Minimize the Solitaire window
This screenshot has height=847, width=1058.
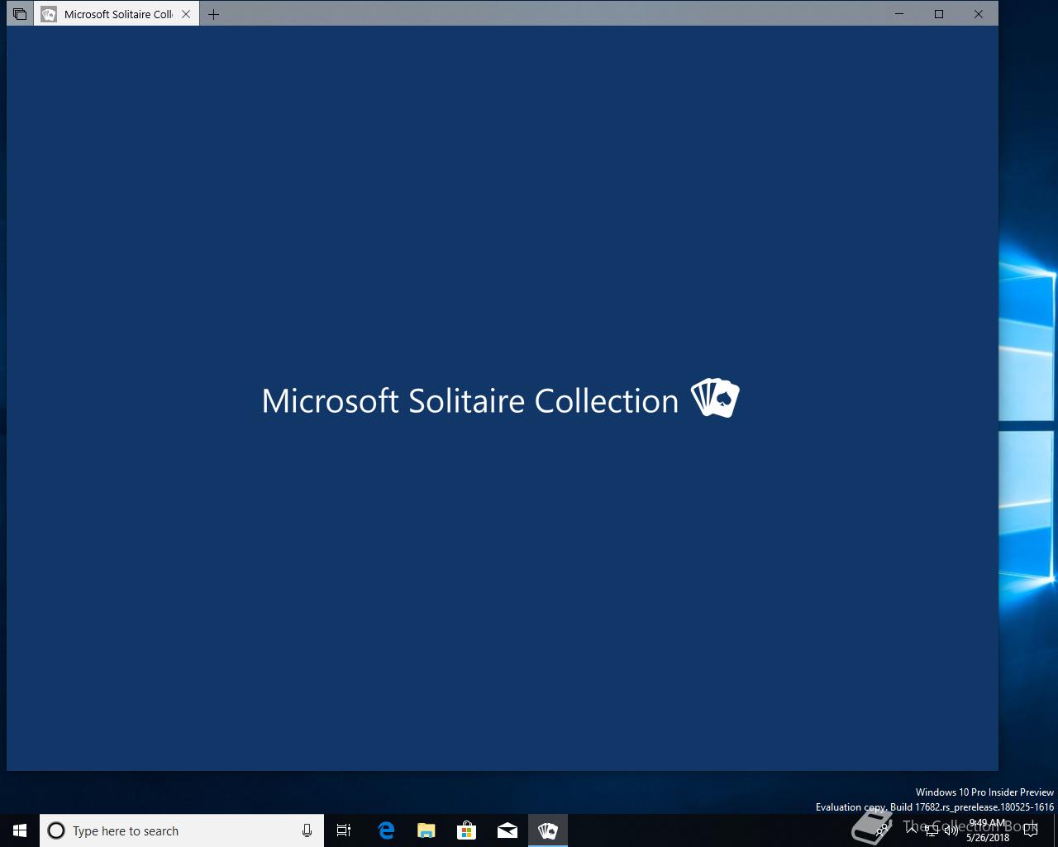pyautogui.click(x=899, y=14)
